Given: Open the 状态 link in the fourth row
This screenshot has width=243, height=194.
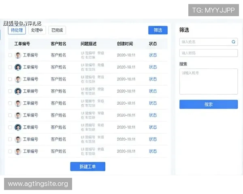Looking at the screenshot, I should (x=153, y=91).
